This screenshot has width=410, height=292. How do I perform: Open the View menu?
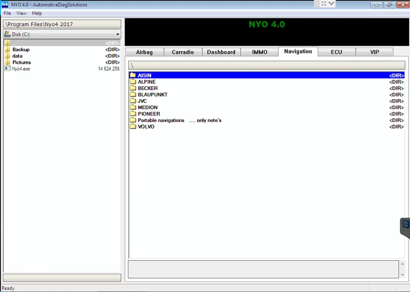21,13
